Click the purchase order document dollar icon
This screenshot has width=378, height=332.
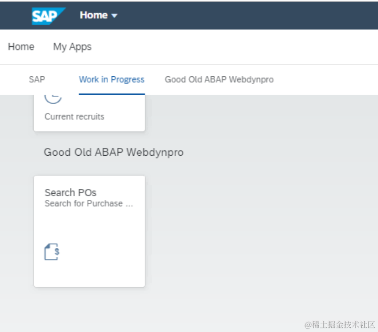click(x=52, y=252)
